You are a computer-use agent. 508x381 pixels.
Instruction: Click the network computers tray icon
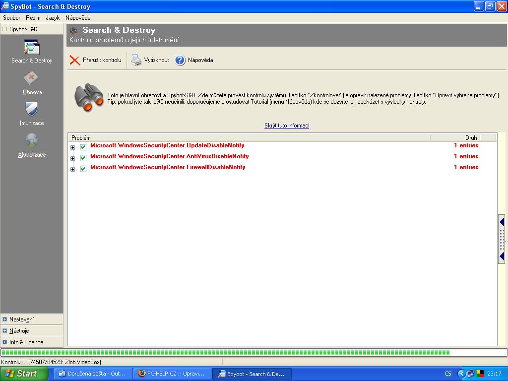471,374
